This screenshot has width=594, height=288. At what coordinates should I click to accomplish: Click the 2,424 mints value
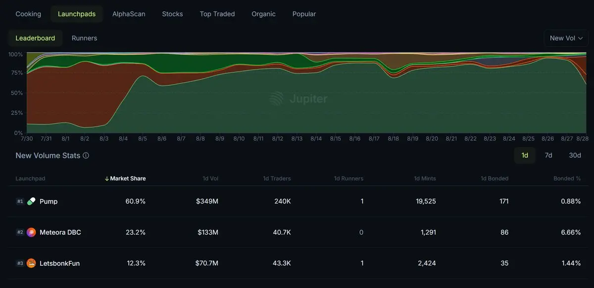[426, 263]
